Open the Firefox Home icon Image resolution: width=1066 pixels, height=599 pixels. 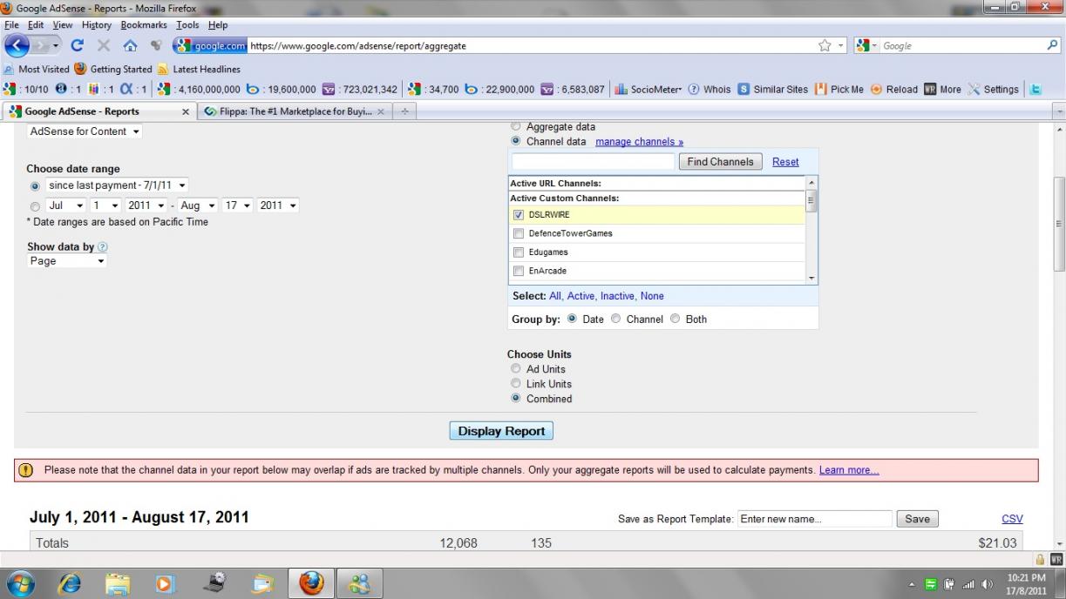coord(130,46)
